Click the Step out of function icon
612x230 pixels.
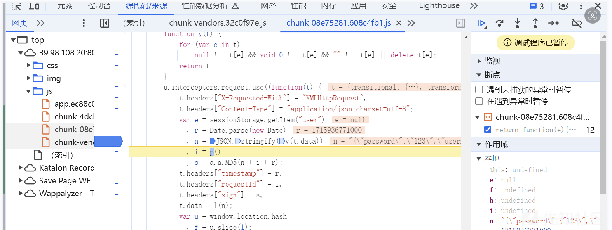535,24
